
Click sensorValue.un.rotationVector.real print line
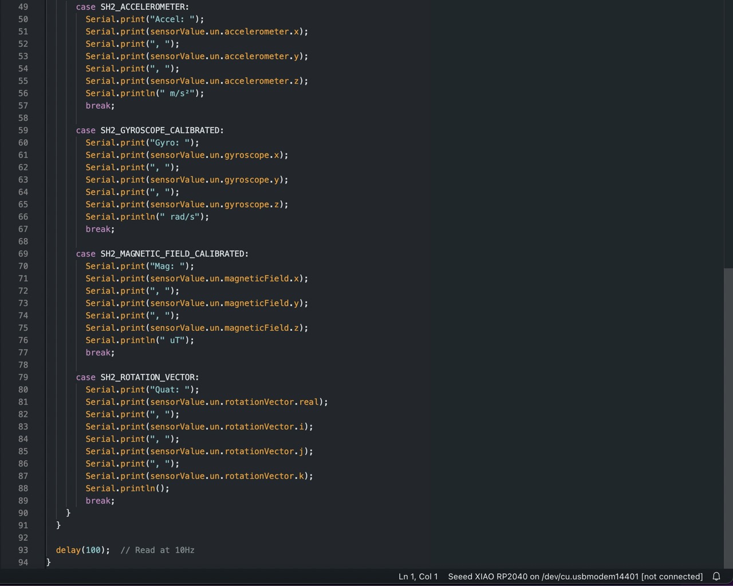click(207, 402)
